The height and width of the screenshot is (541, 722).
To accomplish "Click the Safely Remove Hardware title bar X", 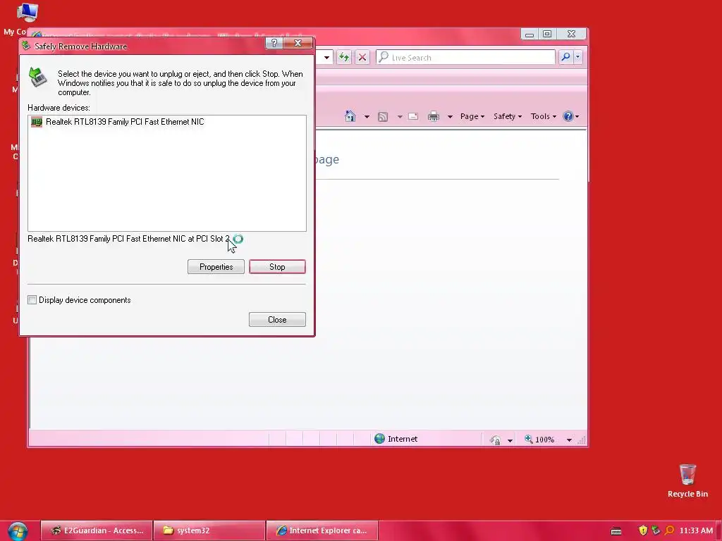I will coord(298,43).
